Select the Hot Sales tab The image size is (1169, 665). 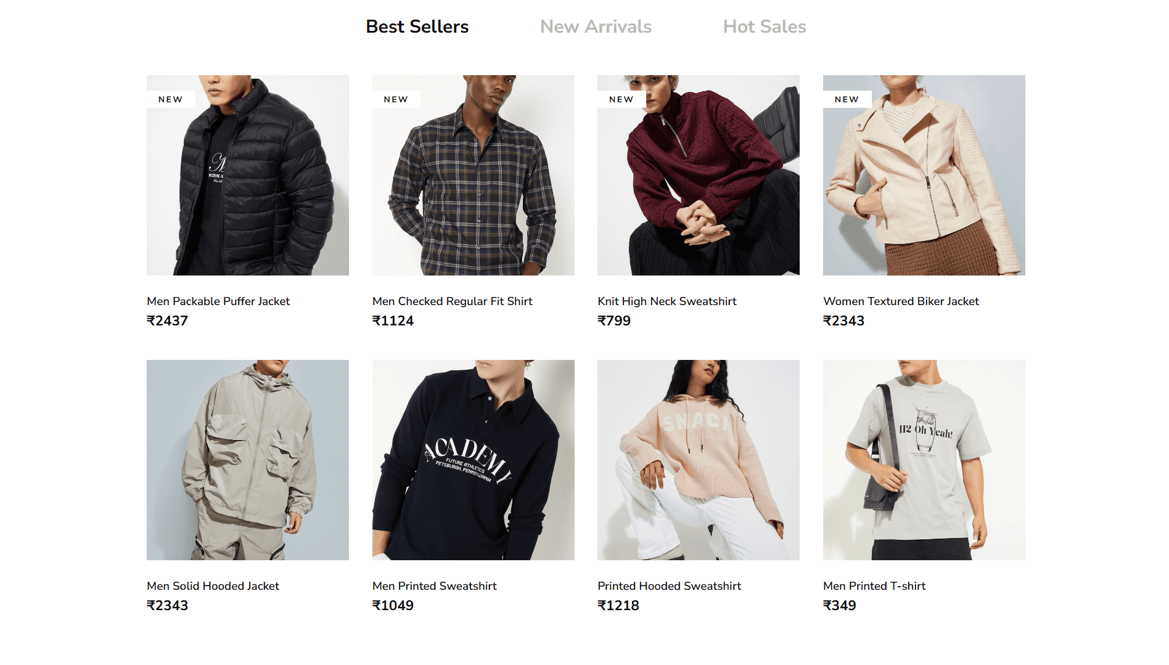click(x=765, y=27)
